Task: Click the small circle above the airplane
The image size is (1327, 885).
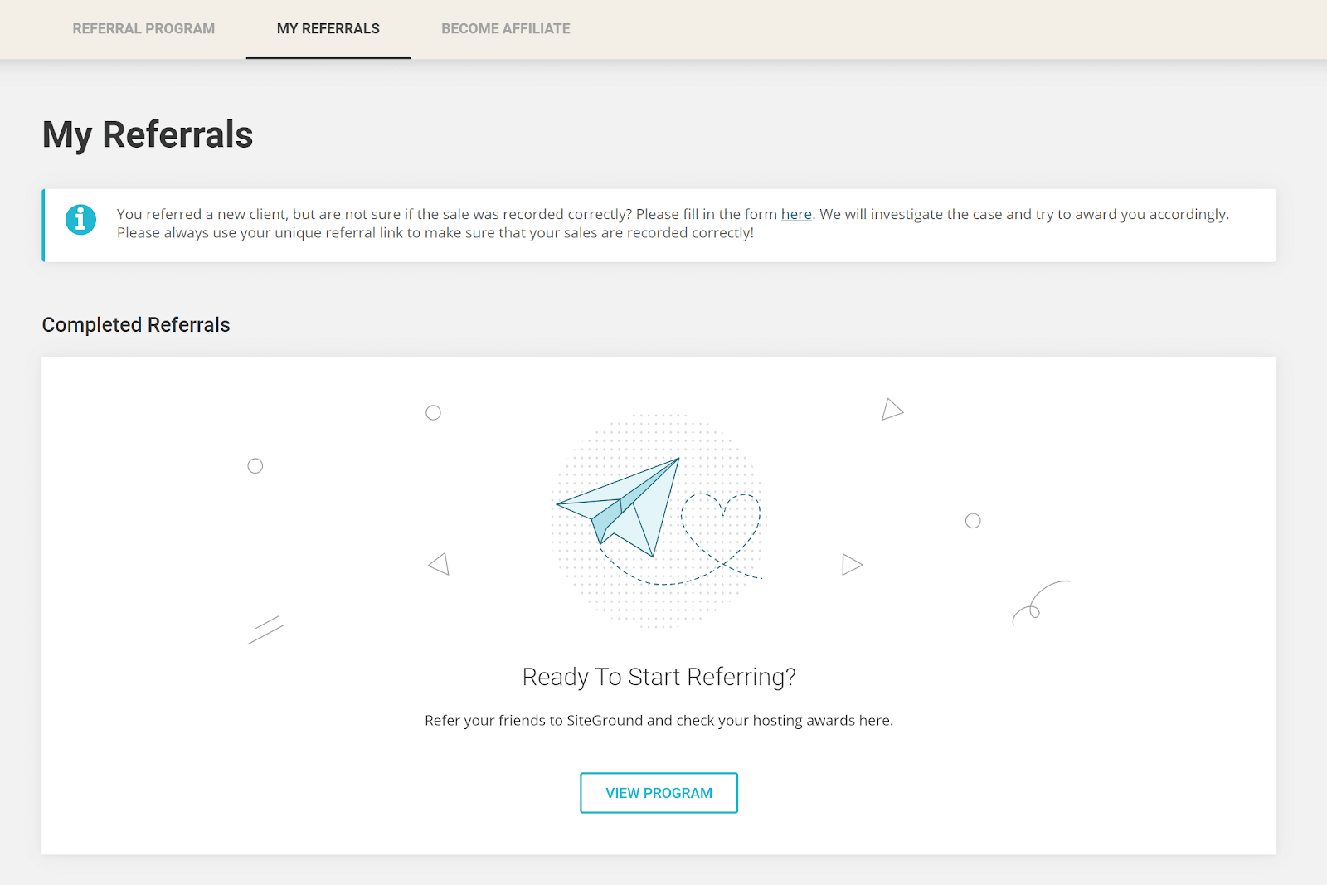Action: pos(433,412)
